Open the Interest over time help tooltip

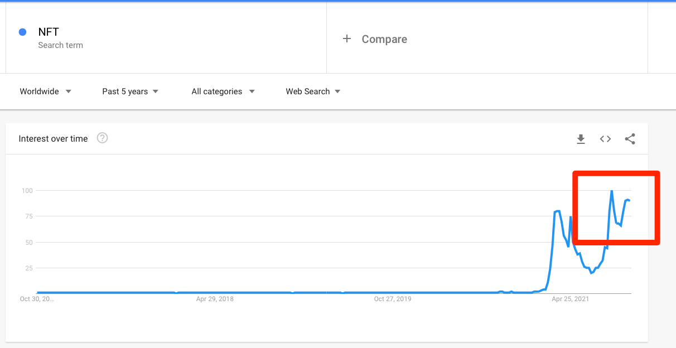[102, 138]
